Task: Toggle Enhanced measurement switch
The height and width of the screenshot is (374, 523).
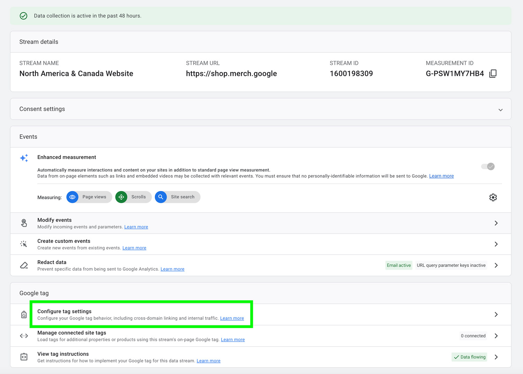Action: 487,167
